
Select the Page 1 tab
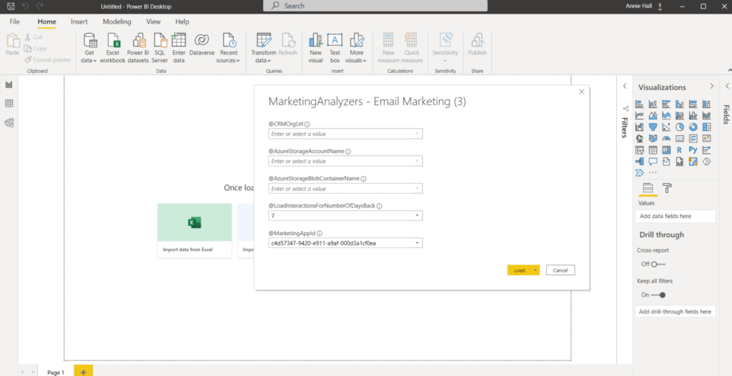56,372
